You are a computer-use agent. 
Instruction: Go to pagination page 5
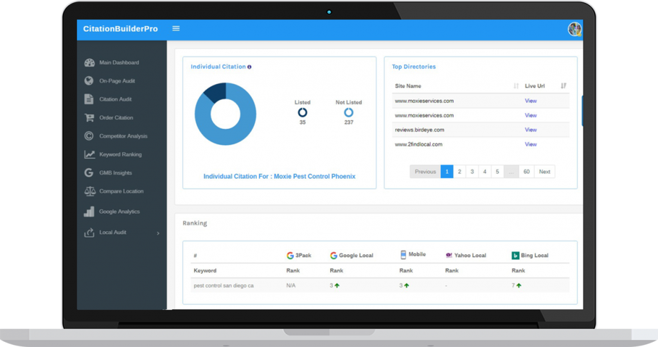click(497, 171)
